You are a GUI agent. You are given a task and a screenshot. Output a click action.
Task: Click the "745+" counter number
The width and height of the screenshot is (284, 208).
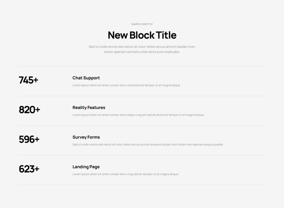pyautogui.click(x=28, y=80)
